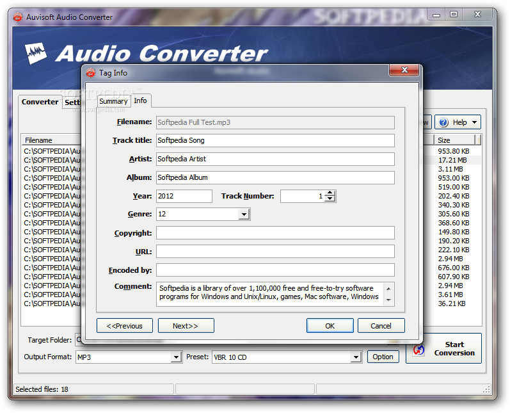Select the file row sized 149.80 KB
Image resolution: width=510 pixels, height=413 pixels.
pos(454,232)
